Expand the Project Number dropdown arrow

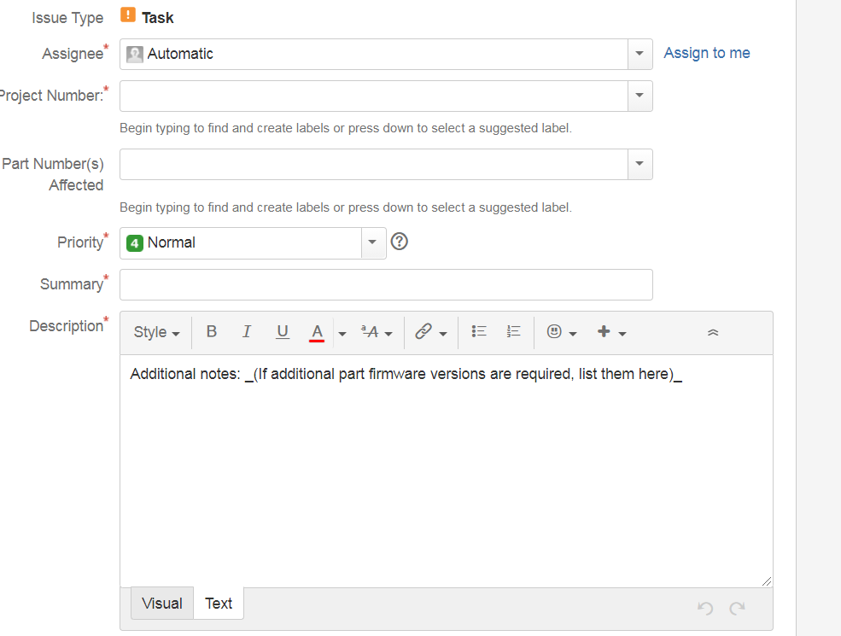640,96
